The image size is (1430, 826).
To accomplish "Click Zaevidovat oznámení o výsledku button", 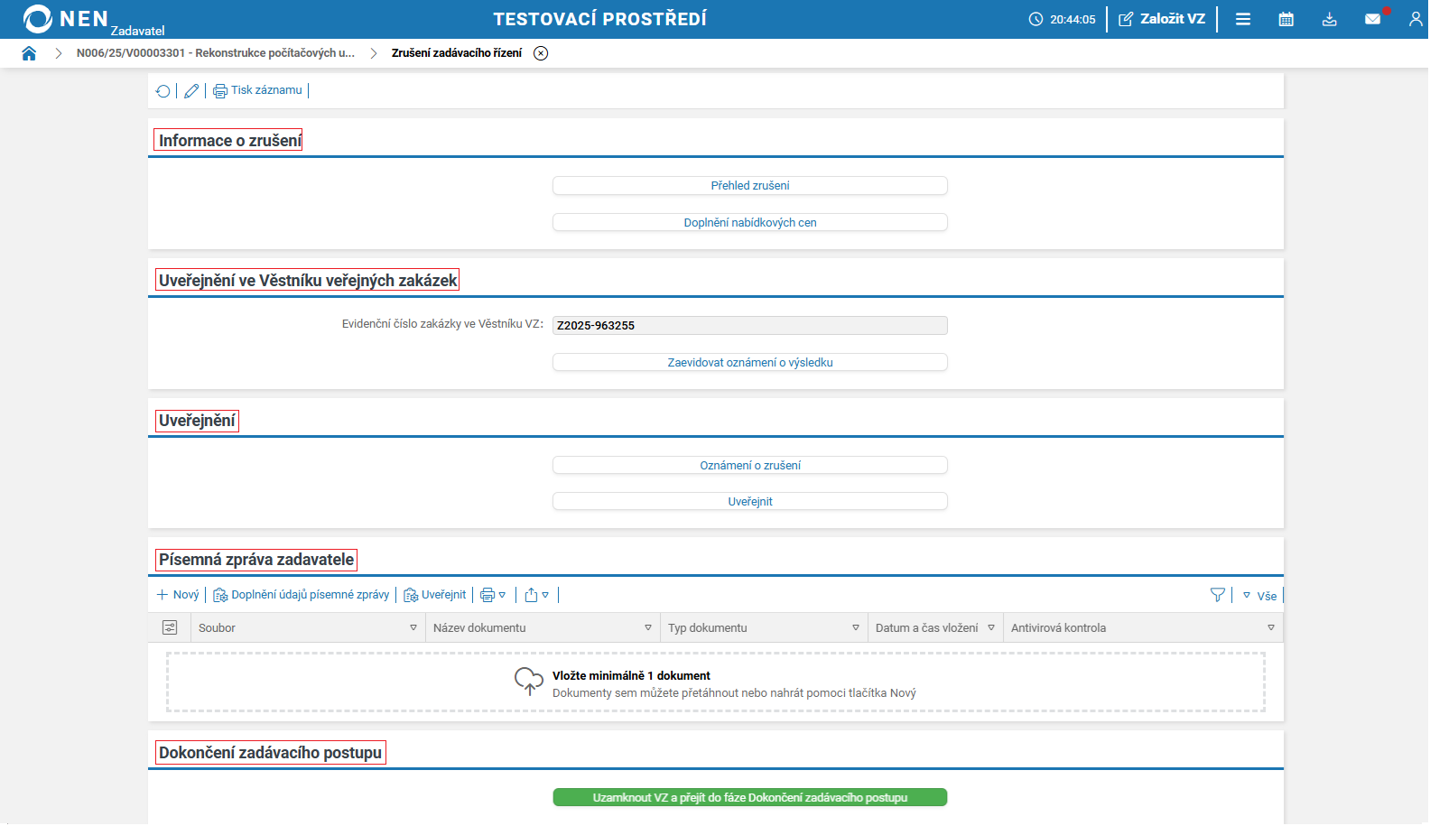I will [750, 363].
